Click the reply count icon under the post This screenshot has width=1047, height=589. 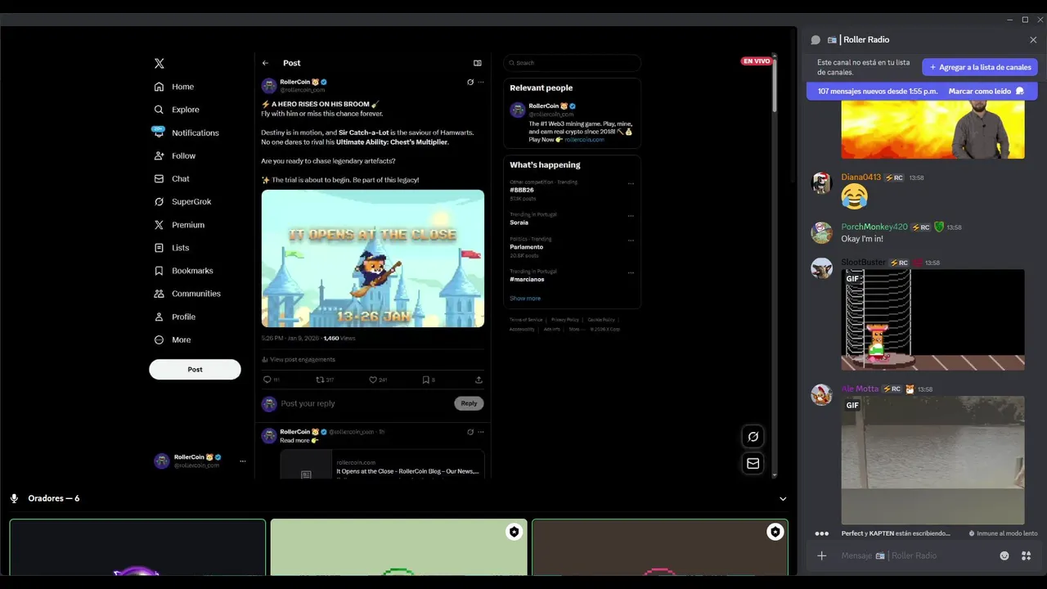click(x=267, y=380)
